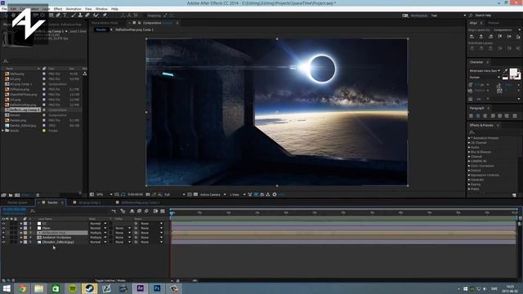Viewport: 523px width, 294px height.
Task: Toggle Draft 3D icon in timeline
Action: click(x=123, y=211)
